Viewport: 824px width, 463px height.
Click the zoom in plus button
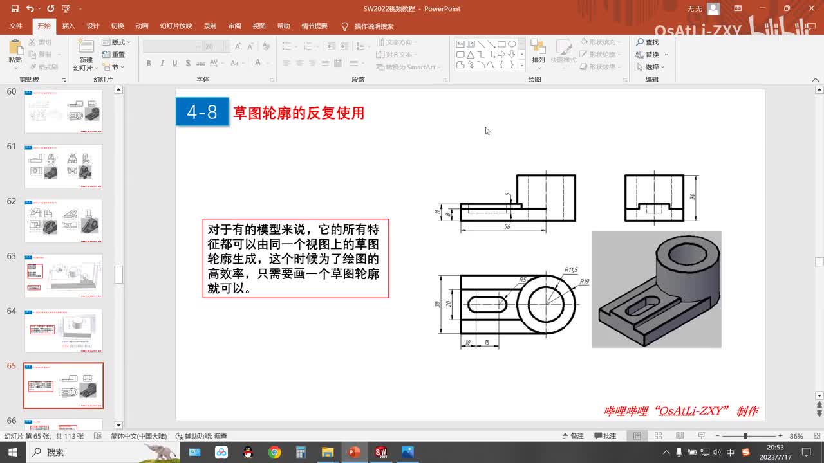(x=780, y=436)
